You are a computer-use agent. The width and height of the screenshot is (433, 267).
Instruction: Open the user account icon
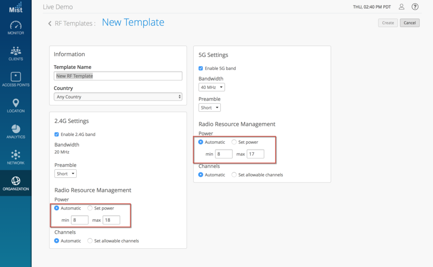pyautogui.click(x=402, y=7)
